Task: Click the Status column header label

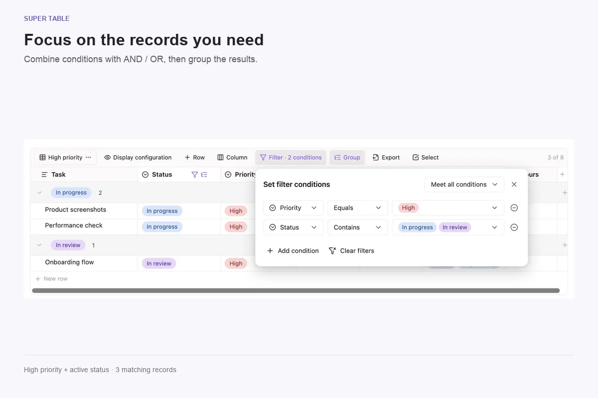Action: 162,175
